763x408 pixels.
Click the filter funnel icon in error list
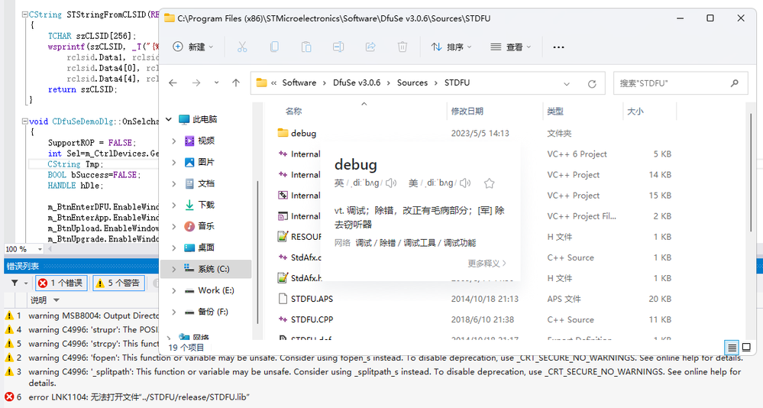[x=15, y=283]
